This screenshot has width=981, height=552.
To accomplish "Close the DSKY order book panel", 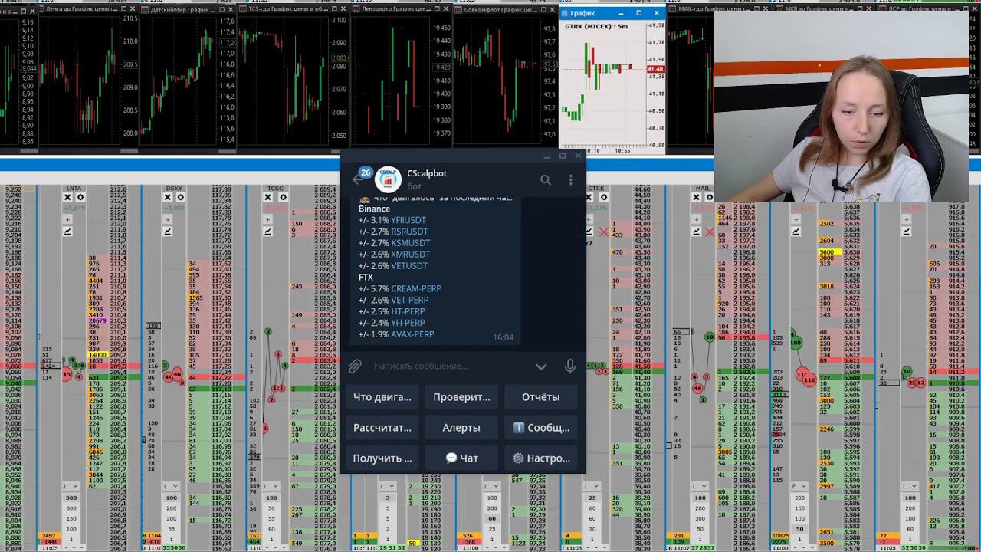I will click(168, 197).
